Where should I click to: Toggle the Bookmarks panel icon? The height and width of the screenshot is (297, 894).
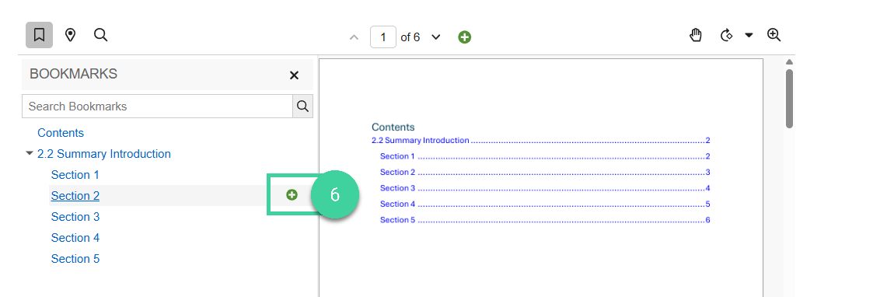point(40,35)
